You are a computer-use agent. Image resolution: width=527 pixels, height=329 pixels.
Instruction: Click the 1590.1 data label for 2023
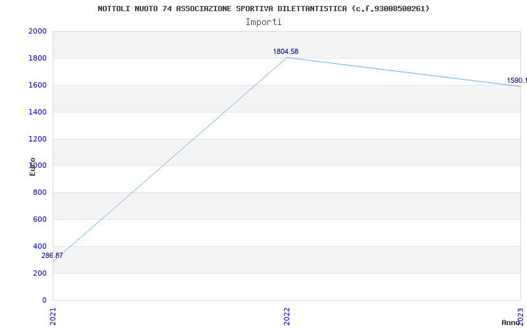coord(517,80)
